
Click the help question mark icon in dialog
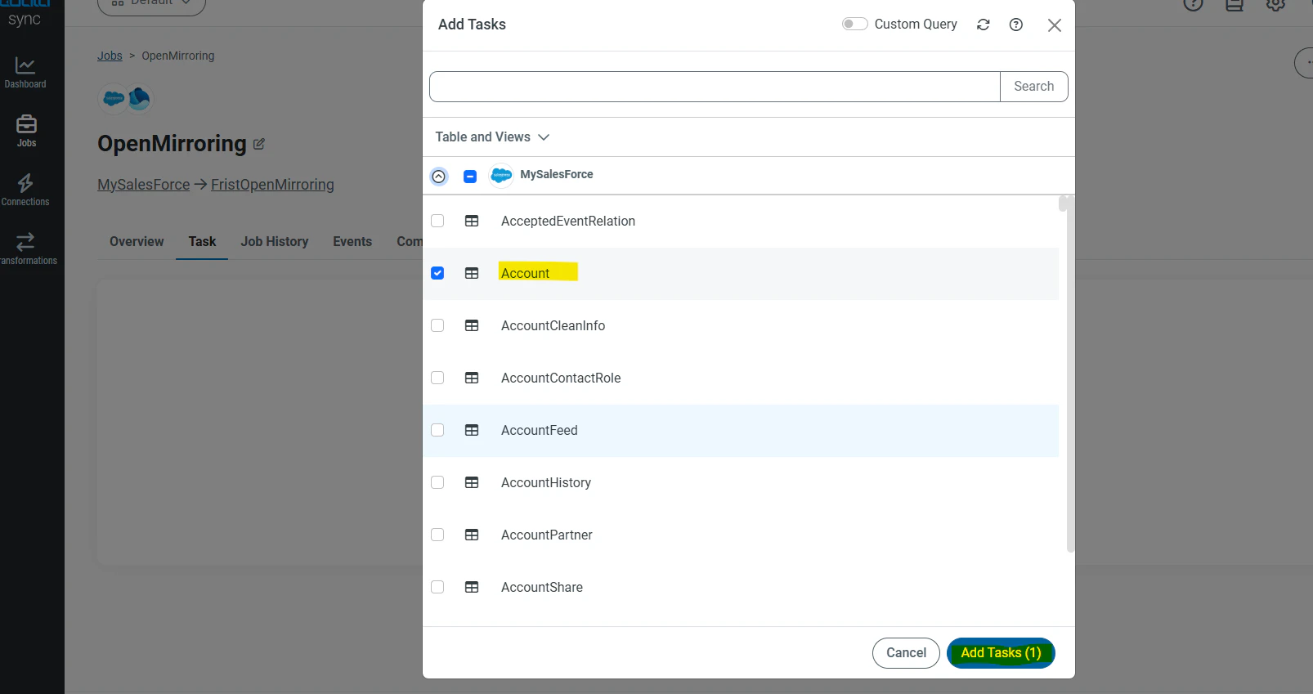click(1016, 25)
